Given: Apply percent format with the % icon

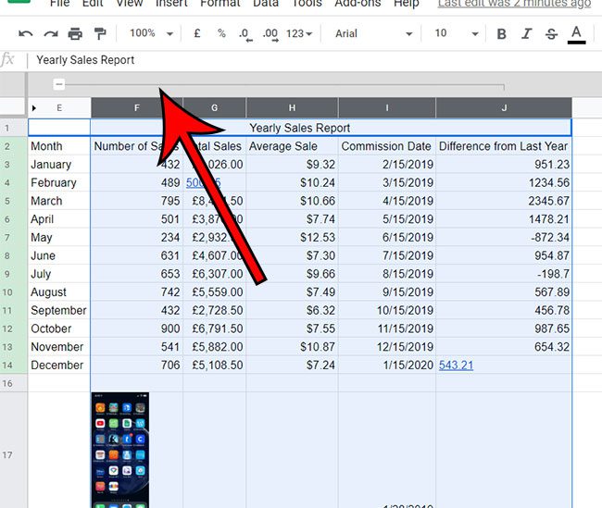Looking at the screenshot, I should 221,34.
